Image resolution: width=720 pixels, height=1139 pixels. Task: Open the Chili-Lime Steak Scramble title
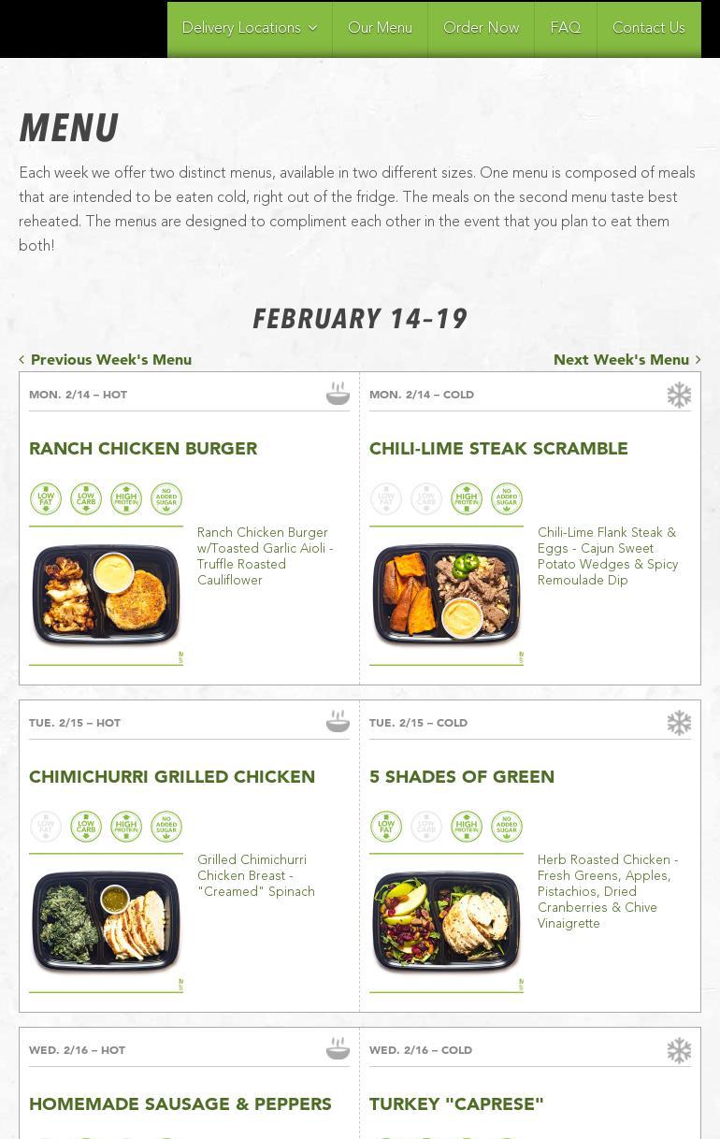(498, 449)
